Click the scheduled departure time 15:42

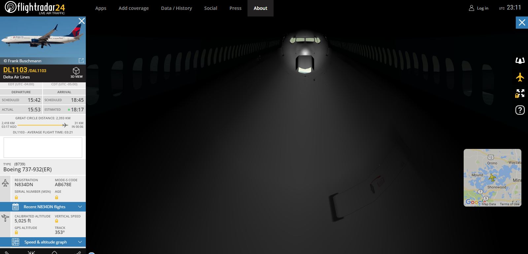(34, 100)
